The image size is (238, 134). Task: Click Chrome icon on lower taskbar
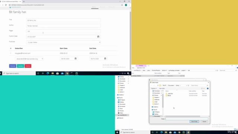point(179,133)
